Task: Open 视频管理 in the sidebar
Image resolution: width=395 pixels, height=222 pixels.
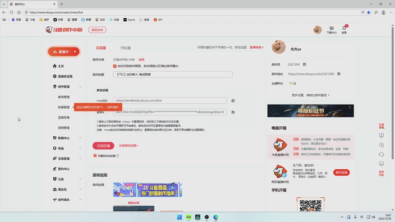Action: 64,128
